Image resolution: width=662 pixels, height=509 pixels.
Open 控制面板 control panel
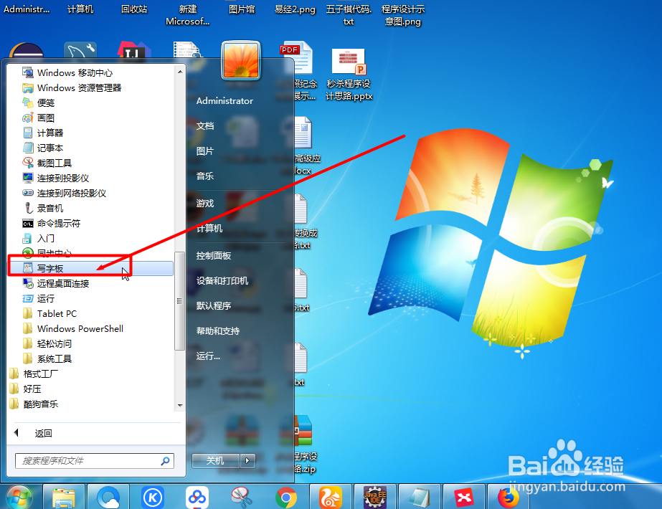tap(214, 256)
